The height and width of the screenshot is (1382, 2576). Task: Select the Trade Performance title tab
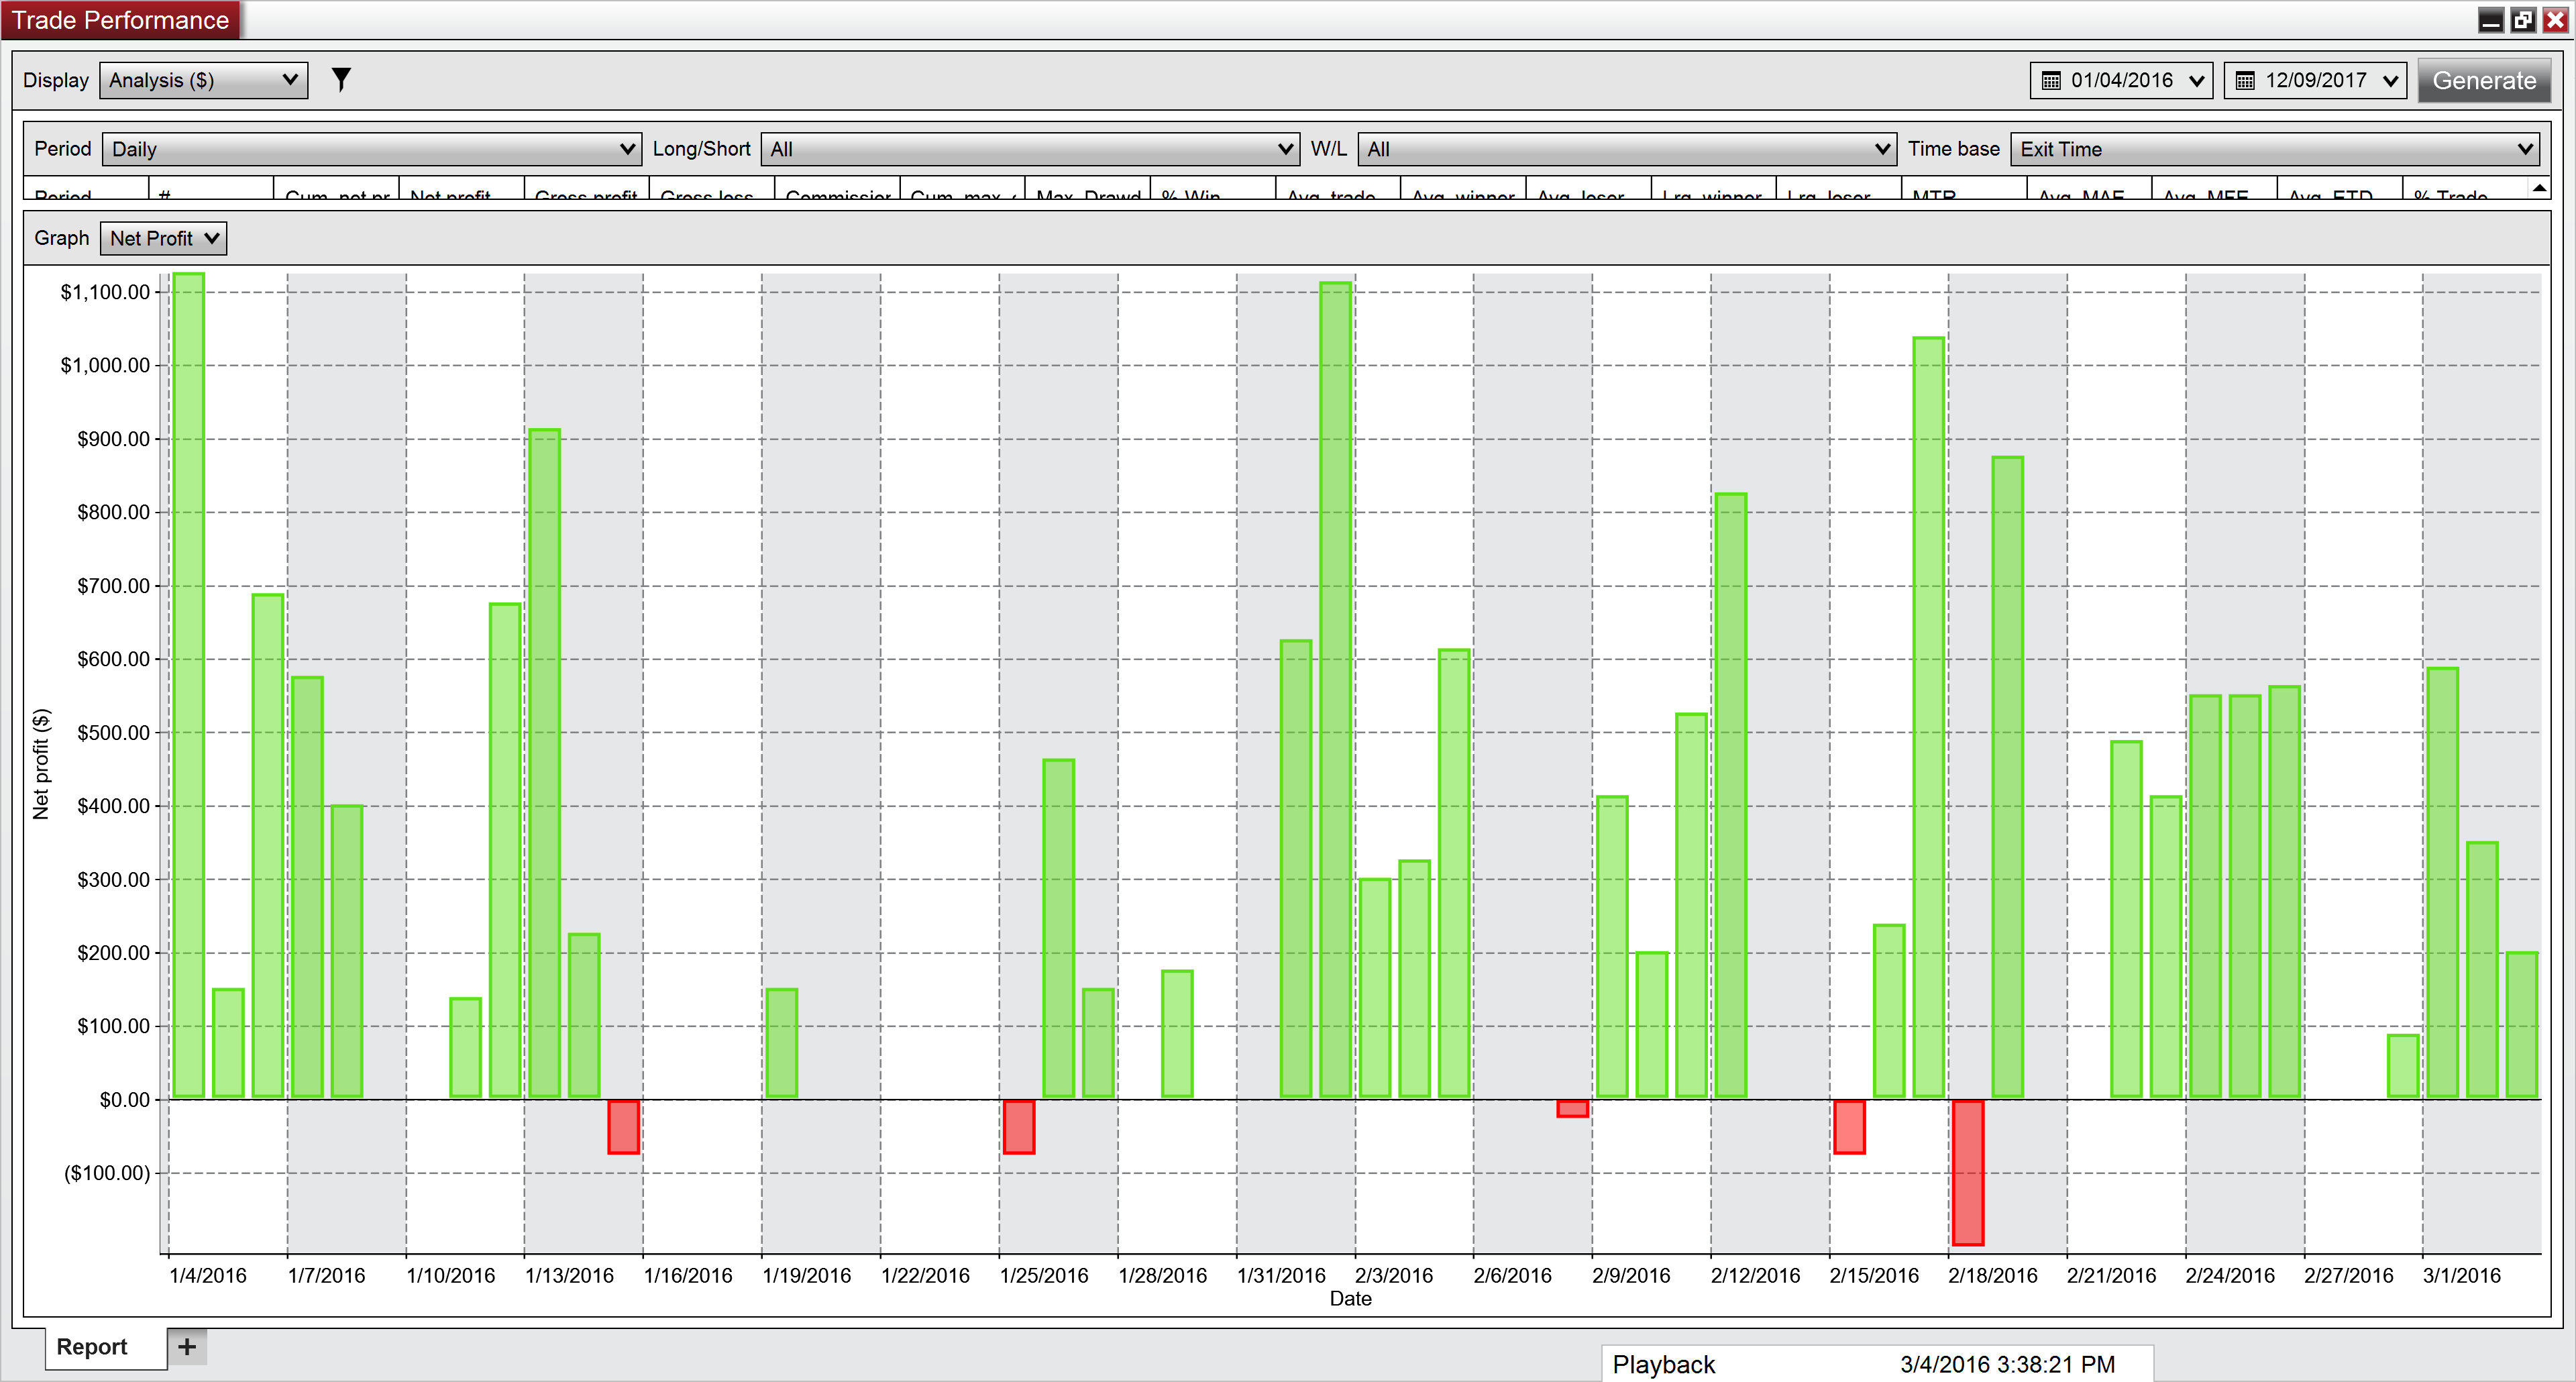click(x=121, y=20)
